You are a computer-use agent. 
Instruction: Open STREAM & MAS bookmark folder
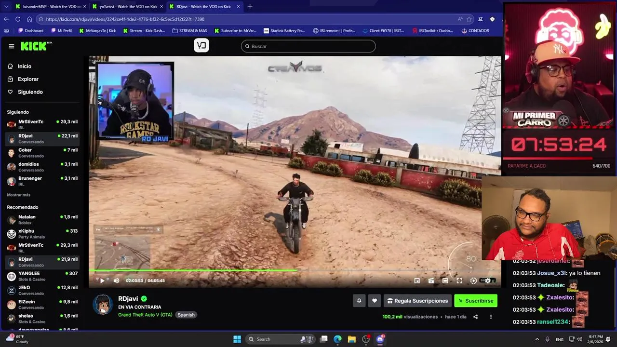(190, 30)
